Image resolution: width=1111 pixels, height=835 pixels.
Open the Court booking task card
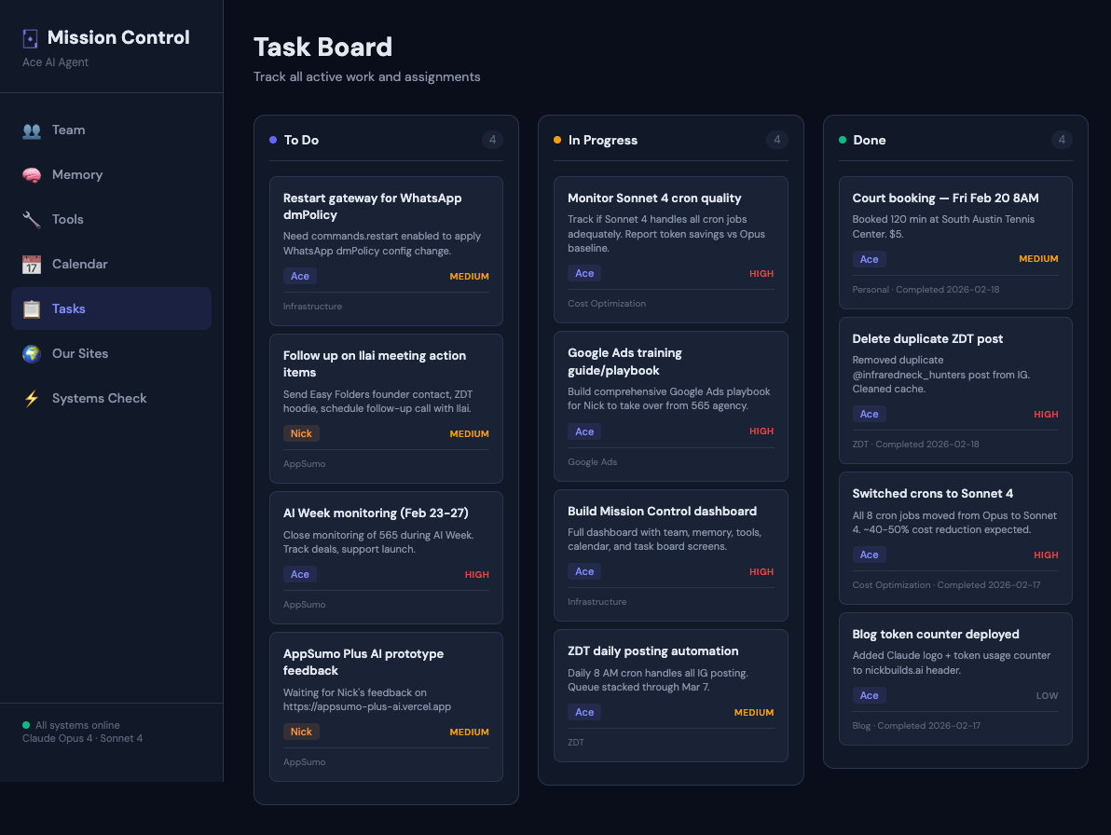pyautogui.click(x=954, y=242)
